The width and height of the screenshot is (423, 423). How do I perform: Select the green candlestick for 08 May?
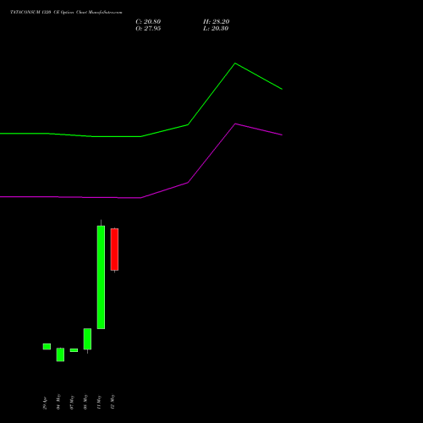pyautogui.click(x=87, y=339)
